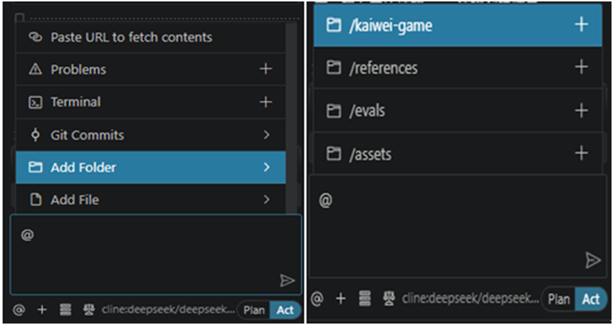Click folder icon beside /kaiwei-game
The height and width of the screenshot is (325, 613).
click(x=333, y=26)
